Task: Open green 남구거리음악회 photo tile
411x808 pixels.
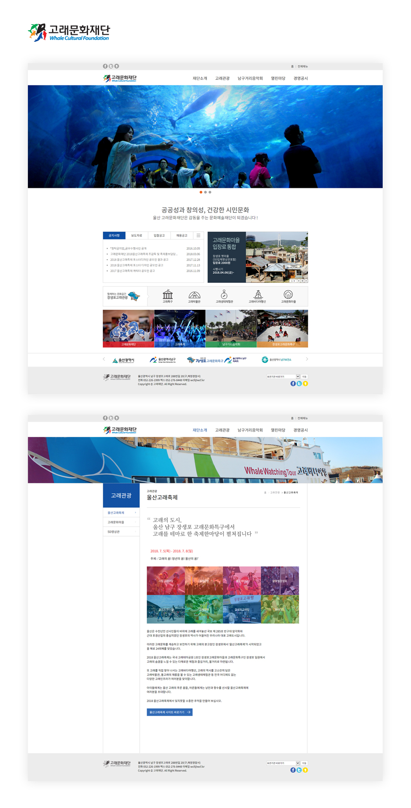Action: [x=231, y=329]
